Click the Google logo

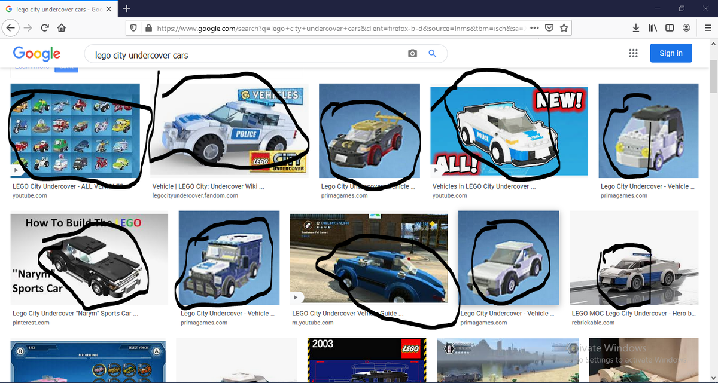(36, 54)
